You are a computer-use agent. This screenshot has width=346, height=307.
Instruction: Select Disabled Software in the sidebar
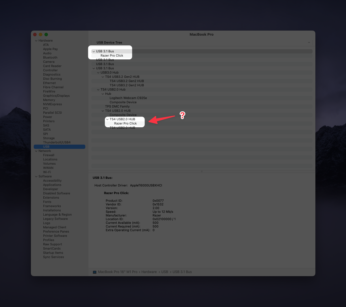pos(56,194)
